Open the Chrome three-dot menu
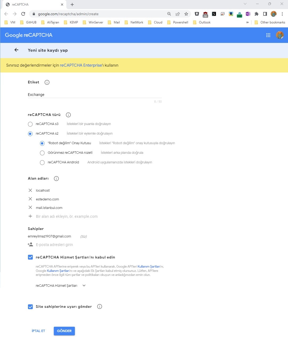 pyautogui.click(x=282, y=14)
